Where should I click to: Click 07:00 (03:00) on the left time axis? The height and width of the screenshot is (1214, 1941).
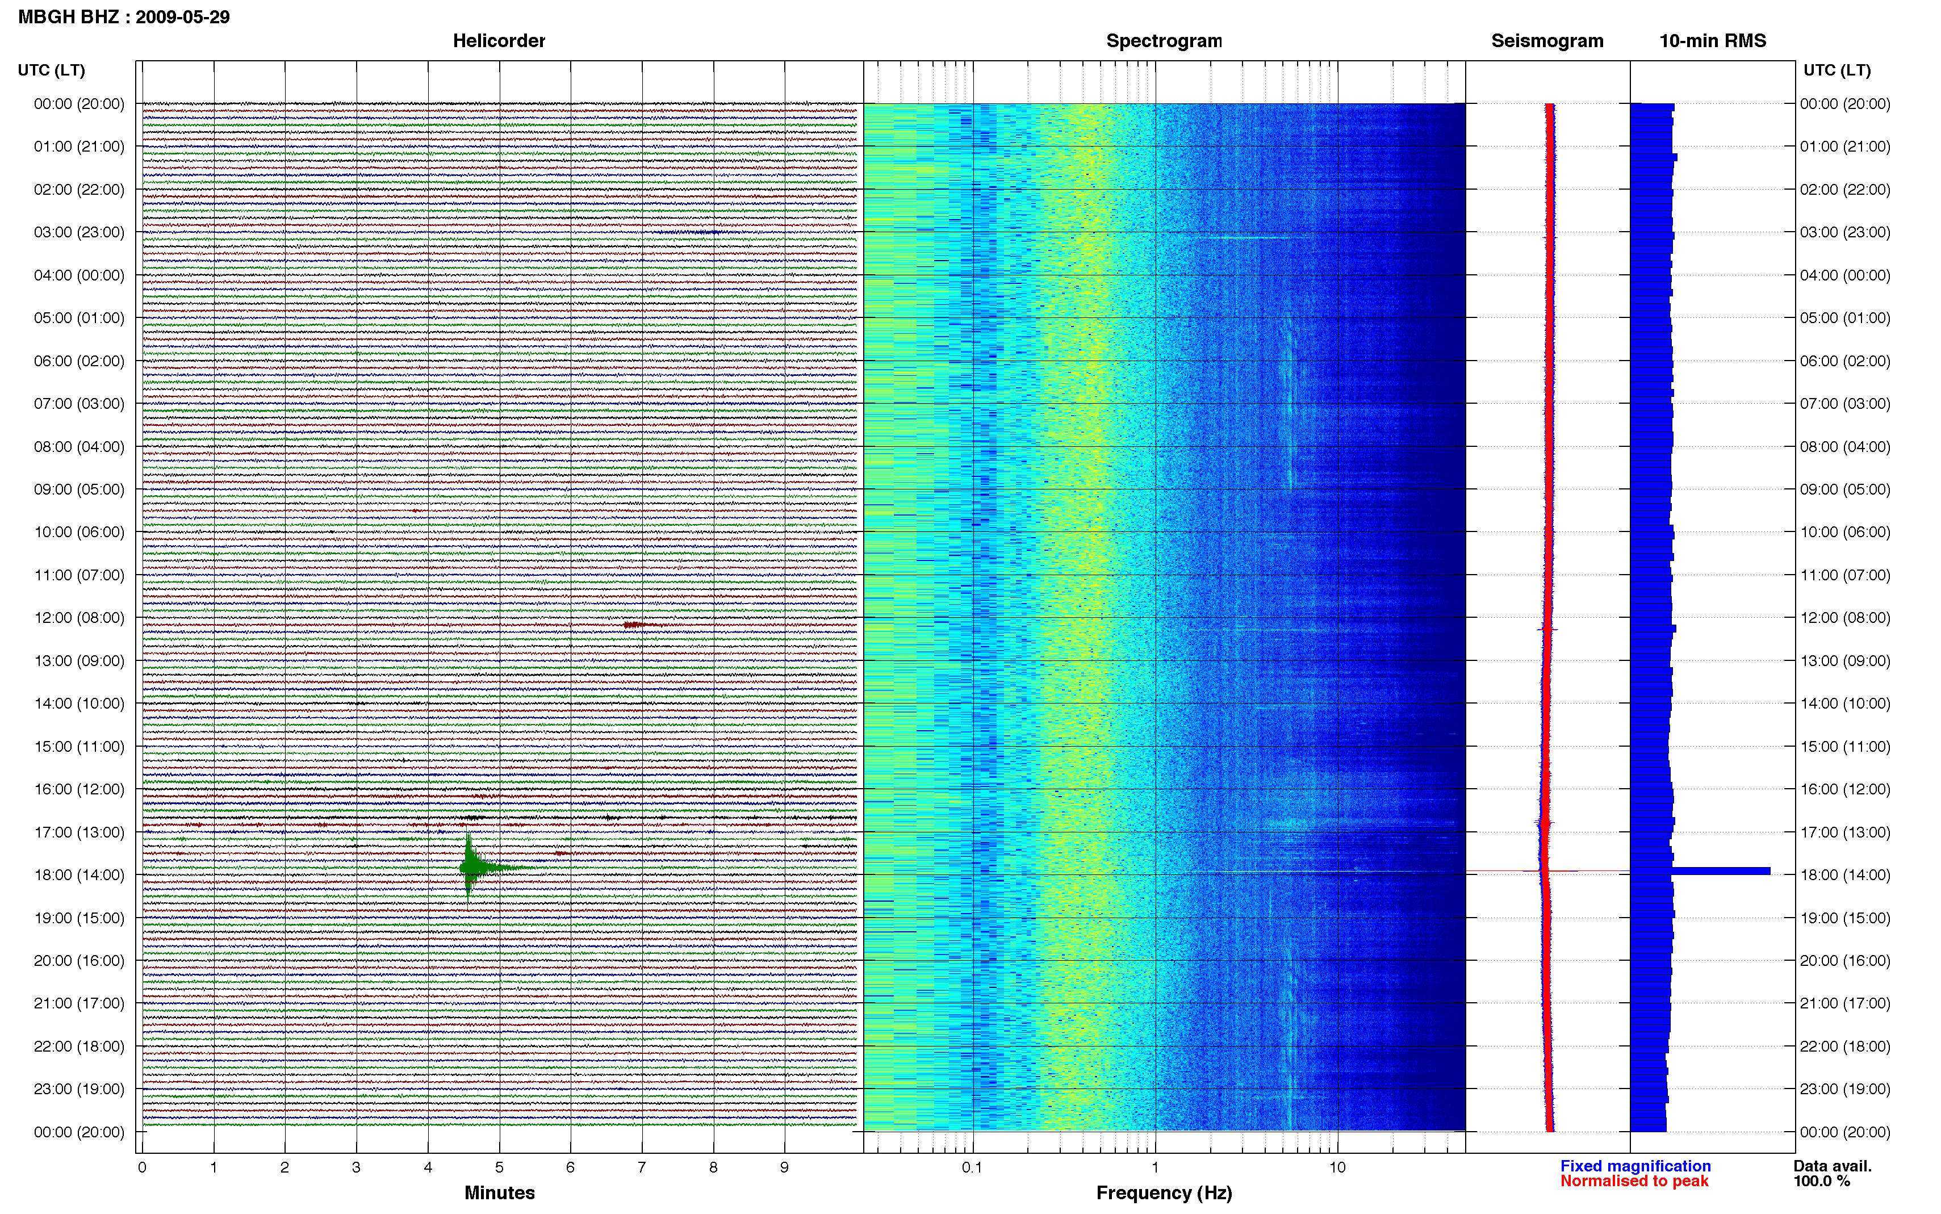click(x=80, y=403)
